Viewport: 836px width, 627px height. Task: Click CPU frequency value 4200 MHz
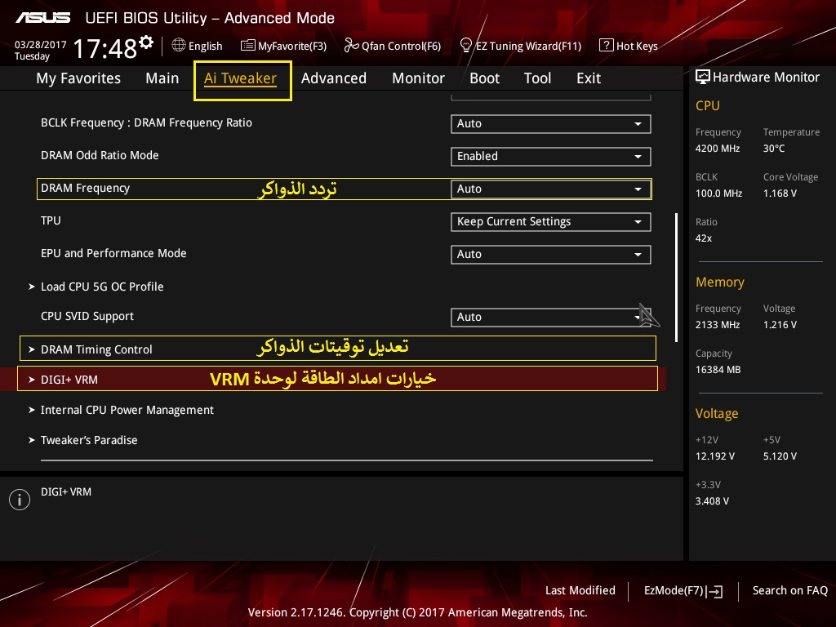click(x=718, y=149)
